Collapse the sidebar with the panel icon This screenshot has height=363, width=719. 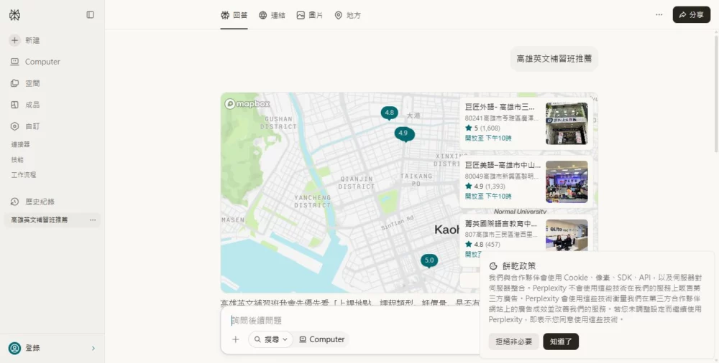coord(91,14)
